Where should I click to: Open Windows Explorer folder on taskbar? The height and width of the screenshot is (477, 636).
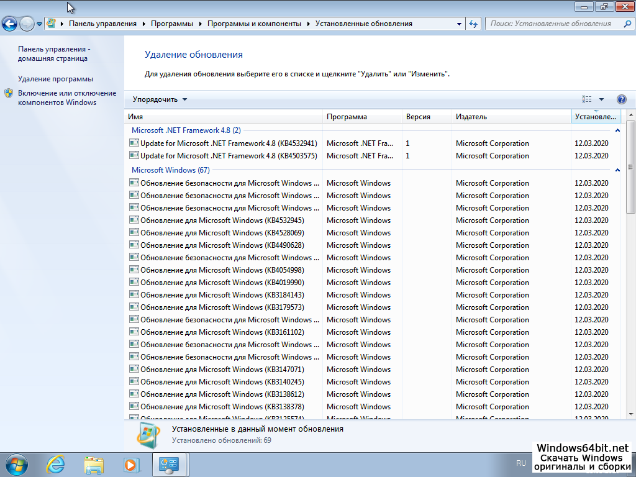(94, 464)
